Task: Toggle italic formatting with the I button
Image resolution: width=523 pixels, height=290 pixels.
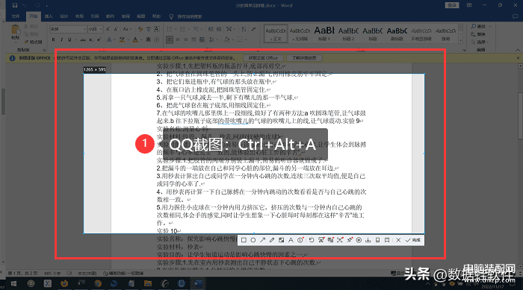Action: pyautogui.click(x=61, y=40)
